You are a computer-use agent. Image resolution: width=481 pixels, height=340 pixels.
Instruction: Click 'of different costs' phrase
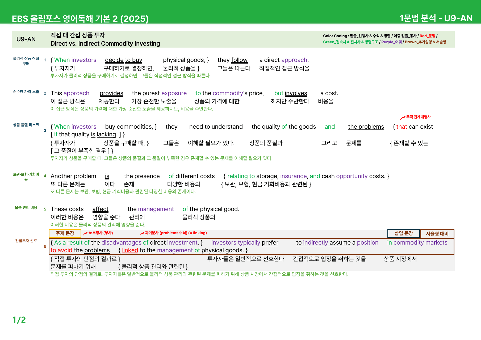[x=191, y=176]
